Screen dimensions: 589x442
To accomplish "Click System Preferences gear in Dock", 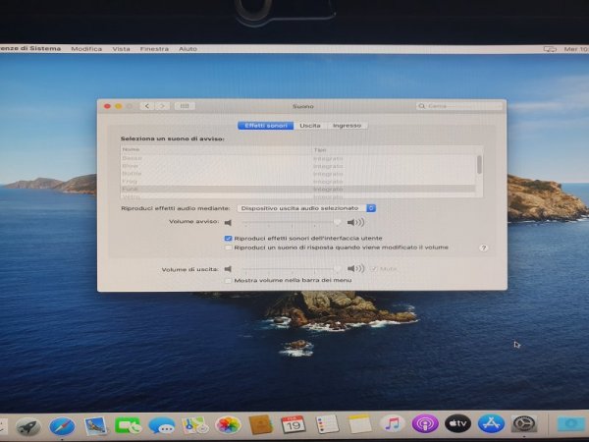I will (x=523, y=423).
